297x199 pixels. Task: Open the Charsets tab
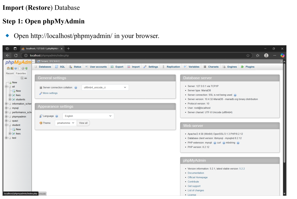point(211,67)
